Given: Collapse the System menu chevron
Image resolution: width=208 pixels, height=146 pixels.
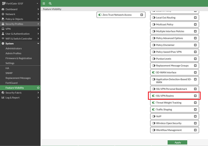Looking at the screenshot, I should click(38, 43).
